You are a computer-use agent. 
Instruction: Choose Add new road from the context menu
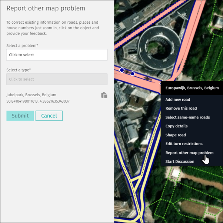178,100
